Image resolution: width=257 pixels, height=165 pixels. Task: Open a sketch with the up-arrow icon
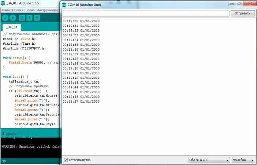tap(29, 18)
